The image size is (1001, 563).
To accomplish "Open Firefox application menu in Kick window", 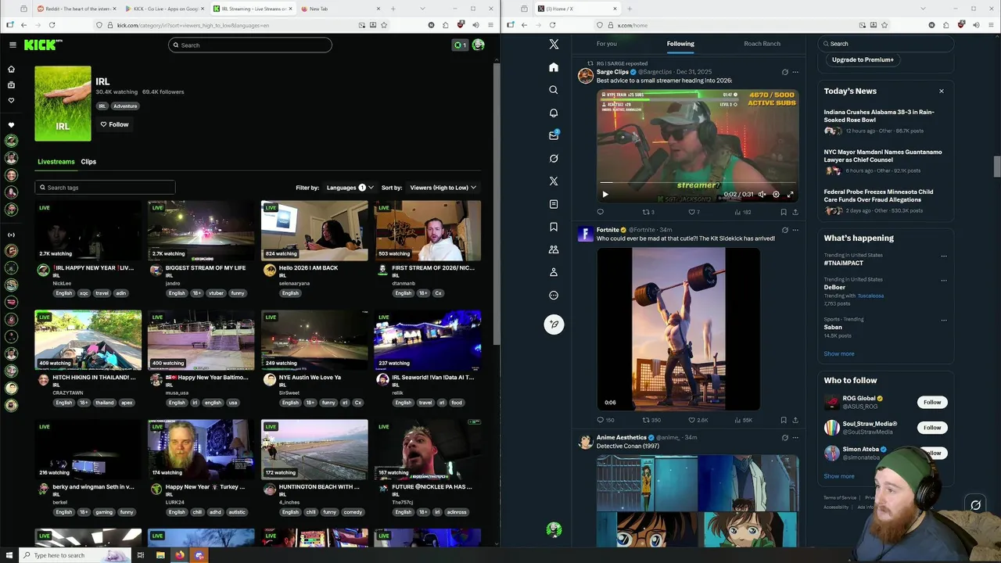I will click(x=492, y=25).
